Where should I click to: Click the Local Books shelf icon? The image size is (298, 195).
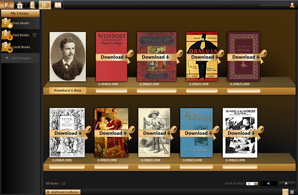click(x=7, y=47)
